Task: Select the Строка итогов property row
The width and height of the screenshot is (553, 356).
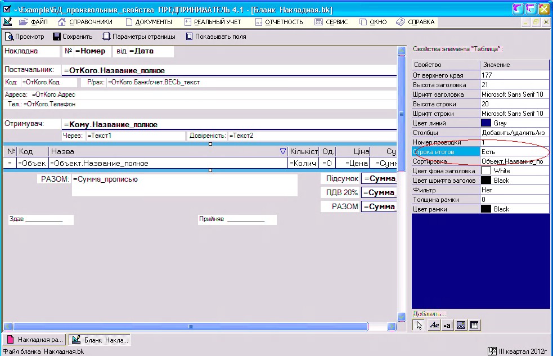Action: tap(480, 151)
